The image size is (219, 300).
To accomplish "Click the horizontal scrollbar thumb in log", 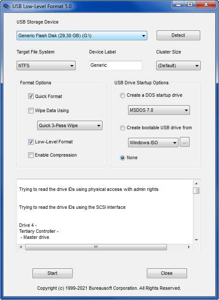I will click(x=96, y=247).
